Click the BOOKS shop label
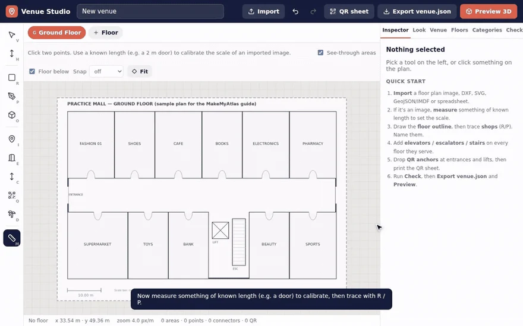This screenshot has width=523, height=326. tap(222, 143)
